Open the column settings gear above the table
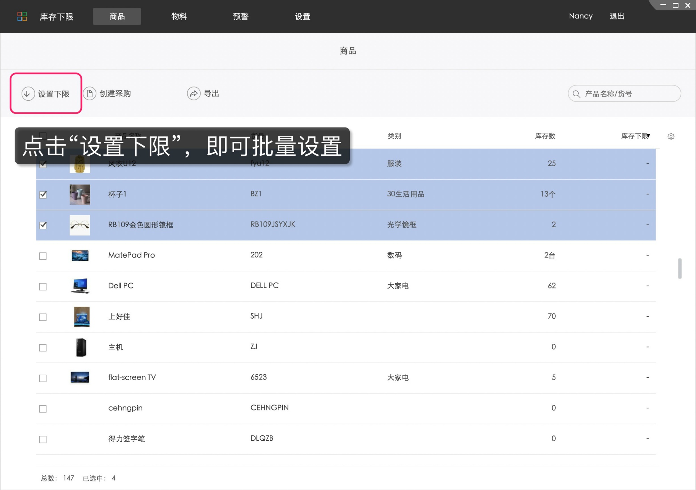Screen dimensions: 696x490 671,136
